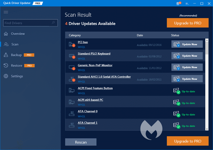Open the Standard PS/2 Keyboard link
Viewport: 213px width, 150px height.
coord(94,54)
